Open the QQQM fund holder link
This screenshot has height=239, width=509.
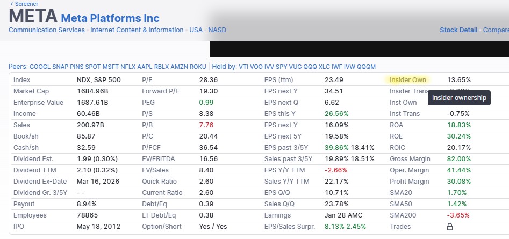point(367,67)
